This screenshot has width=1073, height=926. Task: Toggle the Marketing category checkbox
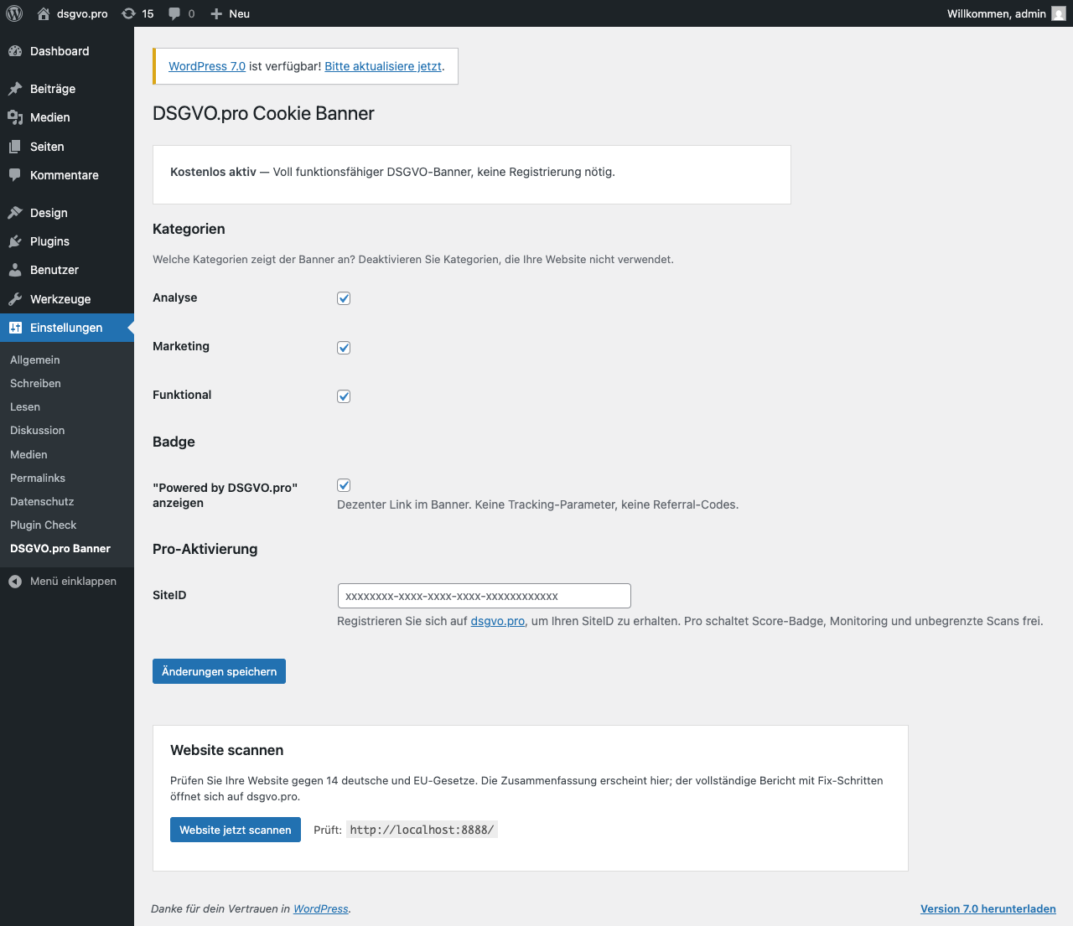344,348
